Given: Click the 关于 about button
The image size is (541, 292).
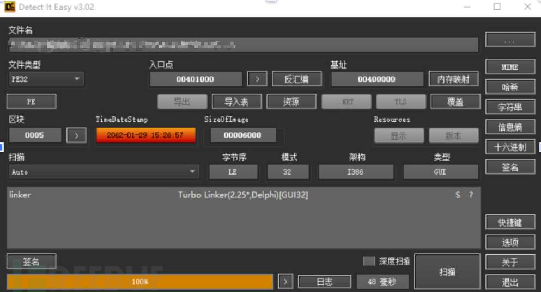Looking at the screenshot, I should tap(510, 262).
